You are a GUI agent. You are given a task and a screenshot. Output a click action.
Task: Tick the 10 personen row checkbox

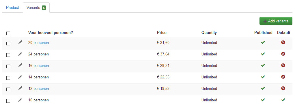click(8, 101)
